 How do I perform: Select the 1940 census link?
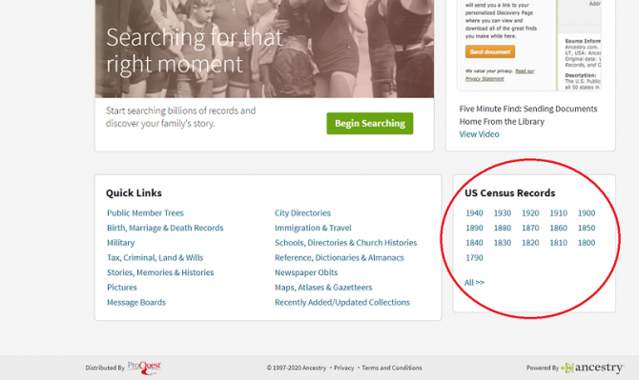click(474, 213)
